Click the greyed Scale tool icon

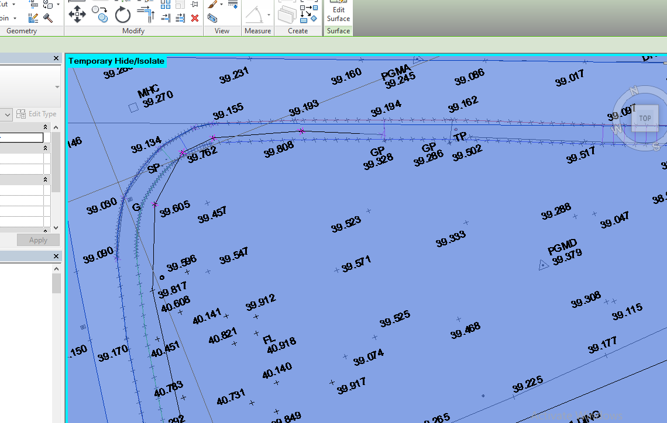[180, 5]
